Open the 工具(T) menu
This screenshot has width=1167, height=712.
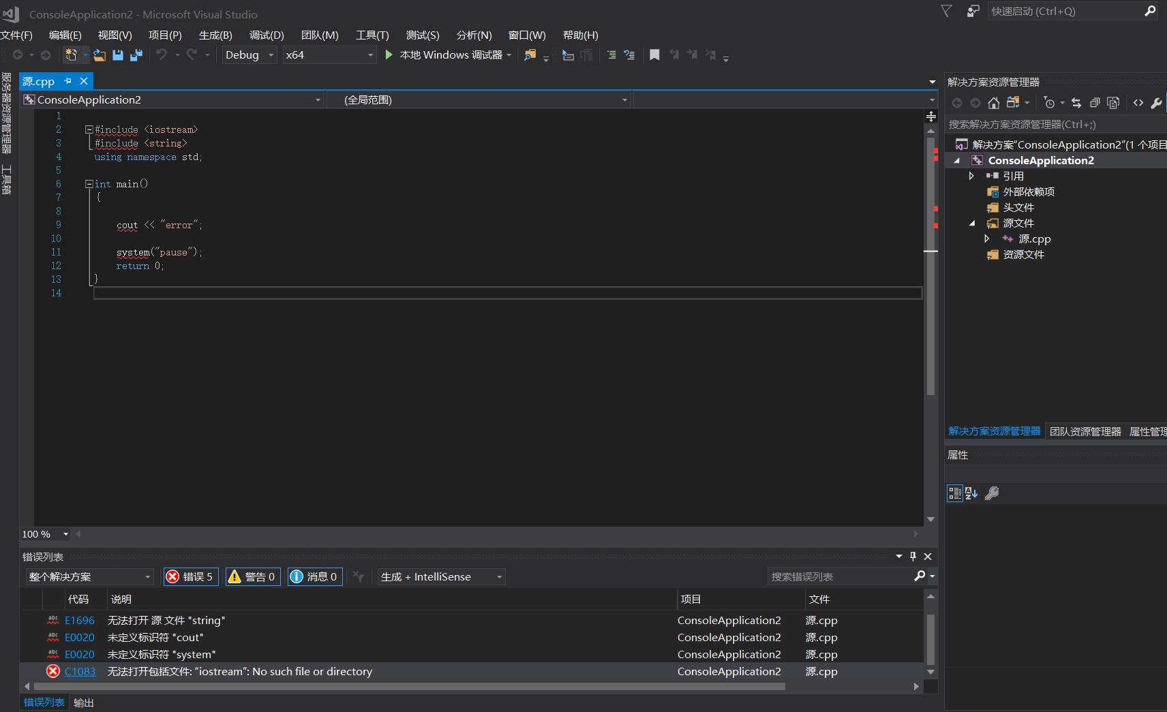tap(372, 35)
